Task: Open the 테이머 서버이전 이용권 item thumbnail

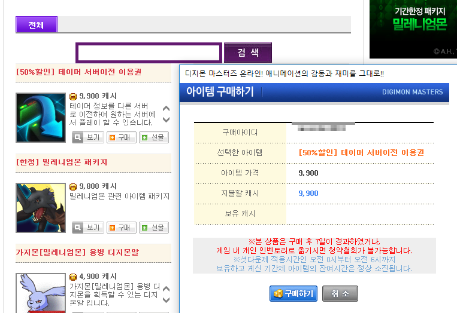Action: tap(41, 118)
